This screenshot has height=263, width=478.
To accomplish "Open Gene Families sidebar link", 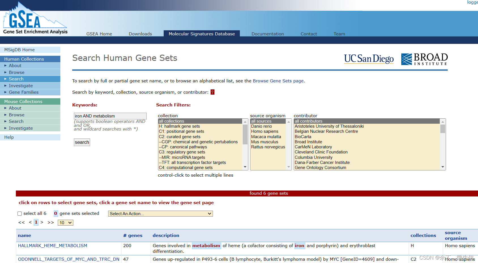I will [30, 92].
